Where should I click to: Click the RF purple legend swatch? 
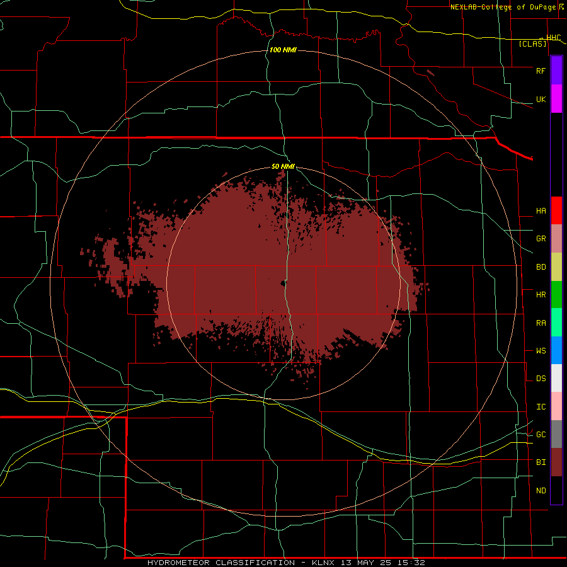(556, 71)
